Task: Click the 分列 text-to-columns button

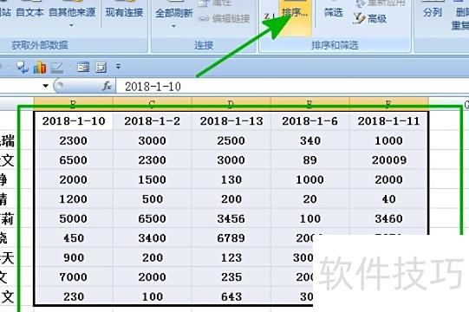Action: point(433,12)
